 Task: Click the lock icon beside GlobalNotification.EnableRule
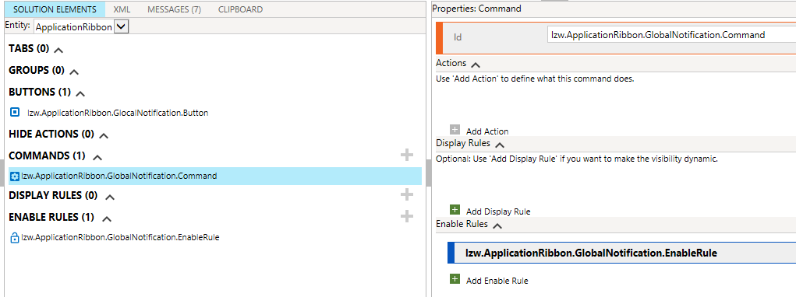coord(15,237)
